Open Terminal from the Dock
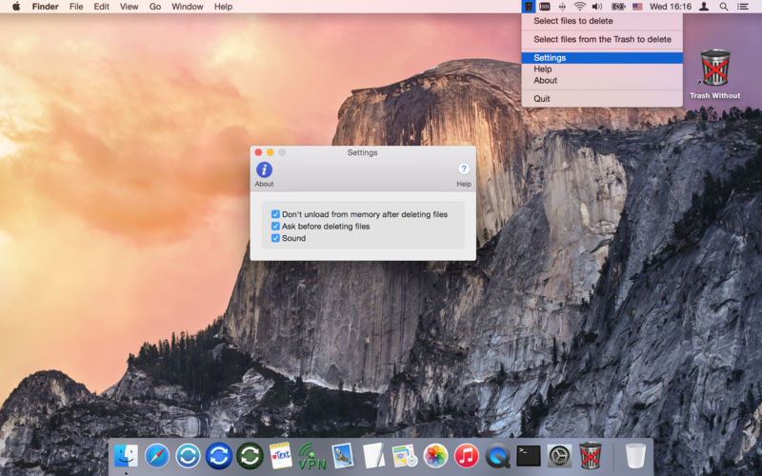 [x=529, y=456]
